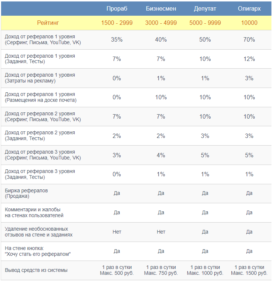Viewport: 274px width, 285px height.
Task: Select Размещения на доске почета row label
Action: (41, 97)
